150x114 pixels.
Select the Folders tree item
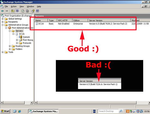tap(19, 49)
